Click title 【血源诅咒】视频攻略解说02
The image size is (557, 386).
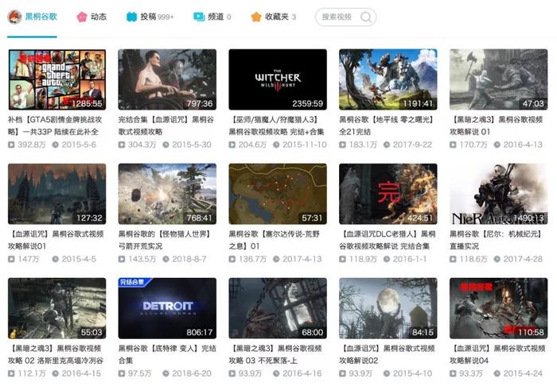[x=388, y=354]
